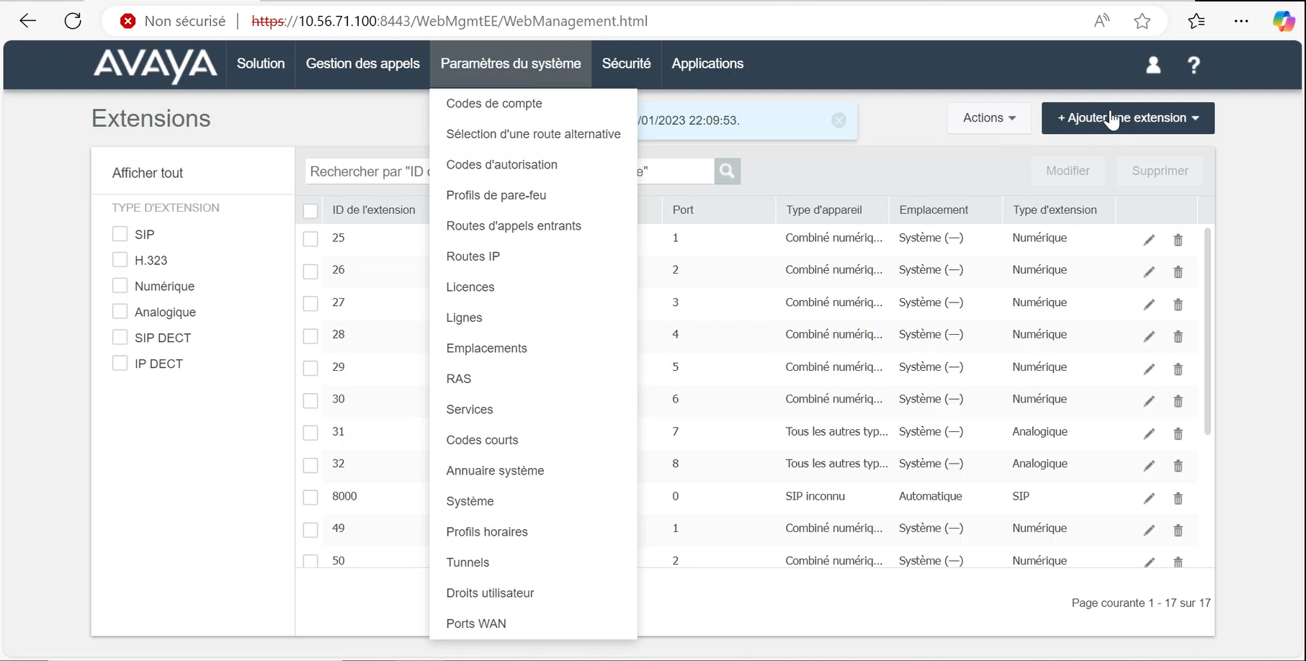Click the edit pencil for extension 29
The height and width of the screenshot is (661, 1306).
tap(1149, 369)
